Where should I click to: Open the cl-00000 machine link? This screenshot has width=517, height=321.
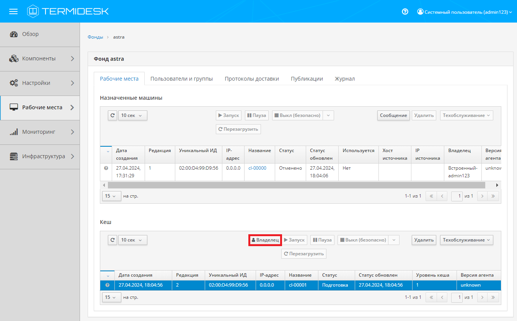tap(257, 168)
